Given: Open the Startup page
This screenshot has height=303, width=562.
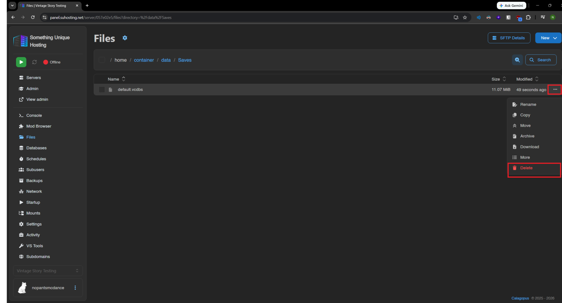Looking at the screenshot, I should [x=48, y=202].
